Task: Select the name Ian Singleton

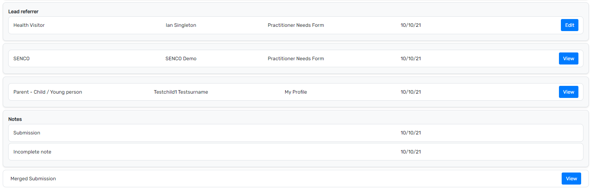Action: [181, 25]
